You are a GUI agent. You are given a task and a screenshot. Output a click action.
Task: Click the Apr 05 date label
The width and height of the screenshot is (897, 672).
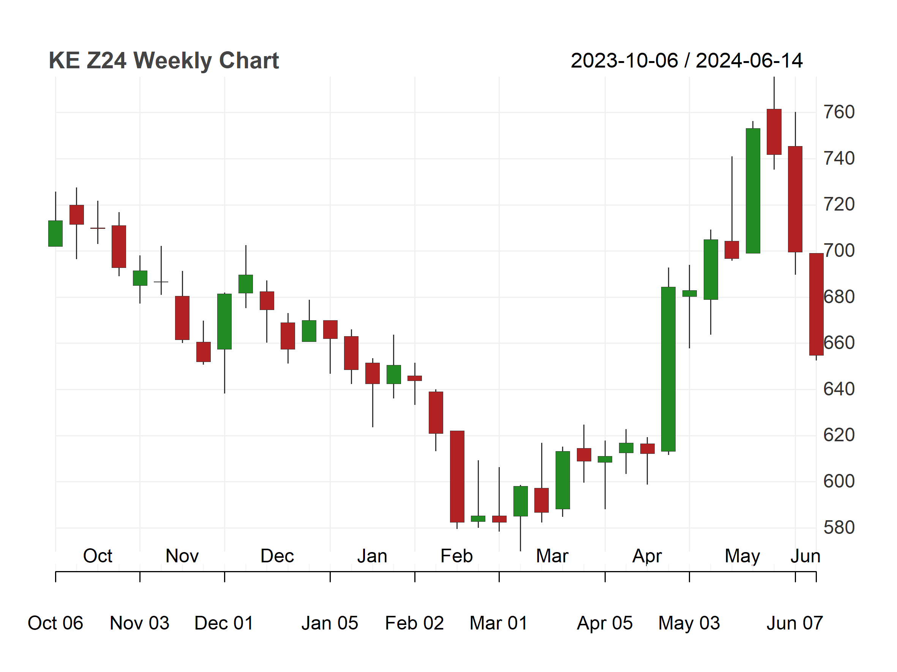point(605,623)
